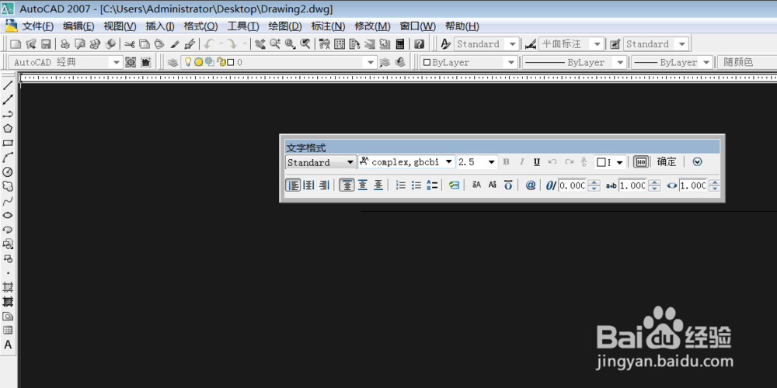Open the 绘图(D) menu
Image resolution: width=777 pixels, height=388 pixels.
pos(285,26)
